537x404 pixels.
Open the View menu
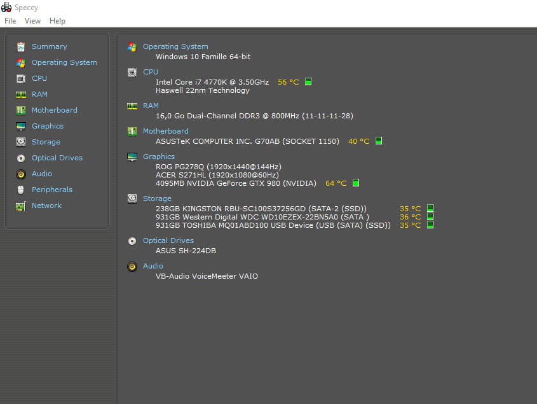click(32, 21)
